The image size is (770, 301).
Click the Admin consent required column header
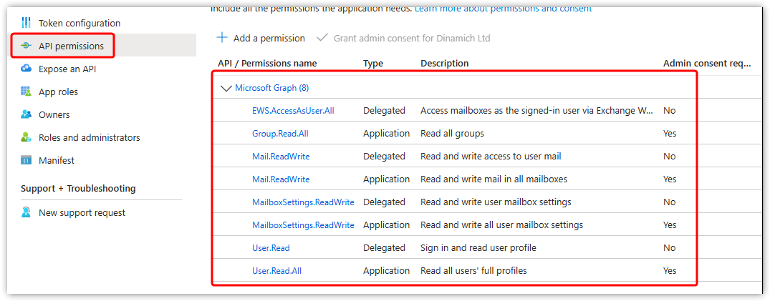point(706,64)
